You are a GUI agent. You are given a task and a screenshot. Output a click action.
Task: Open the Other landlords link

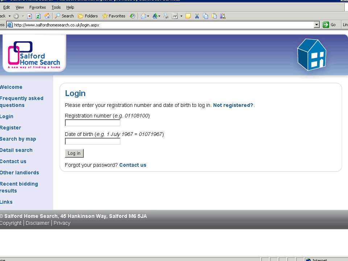[19, 173]
